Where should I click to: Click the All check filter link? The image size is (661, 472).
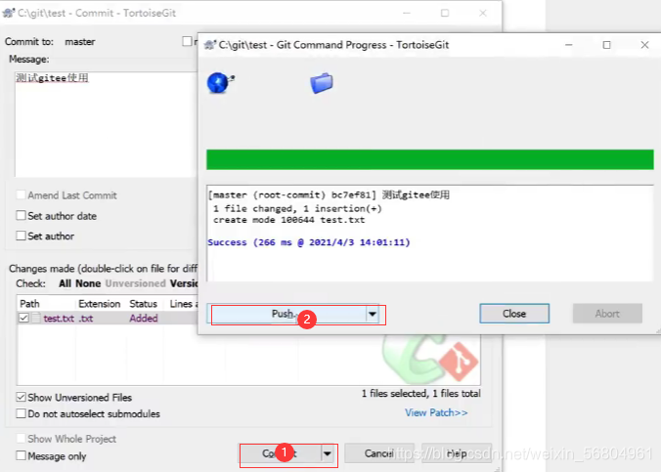tap(65, 283)
